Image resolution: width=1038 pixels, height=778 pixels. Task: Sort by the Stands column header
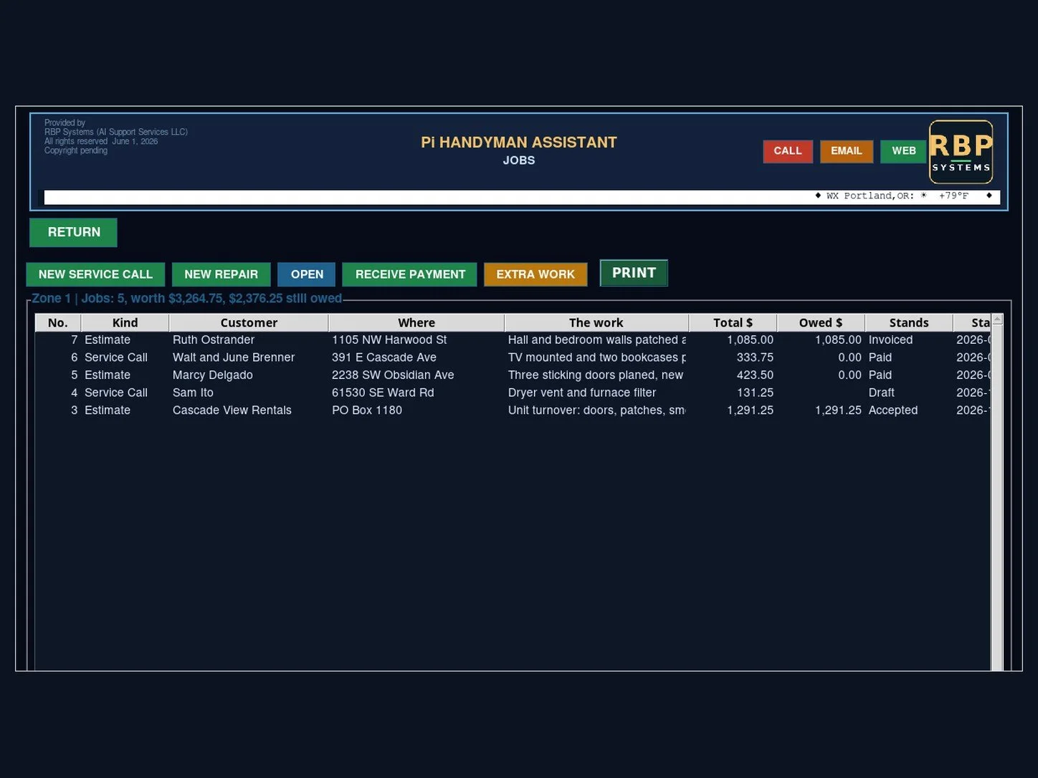[909, 322]
